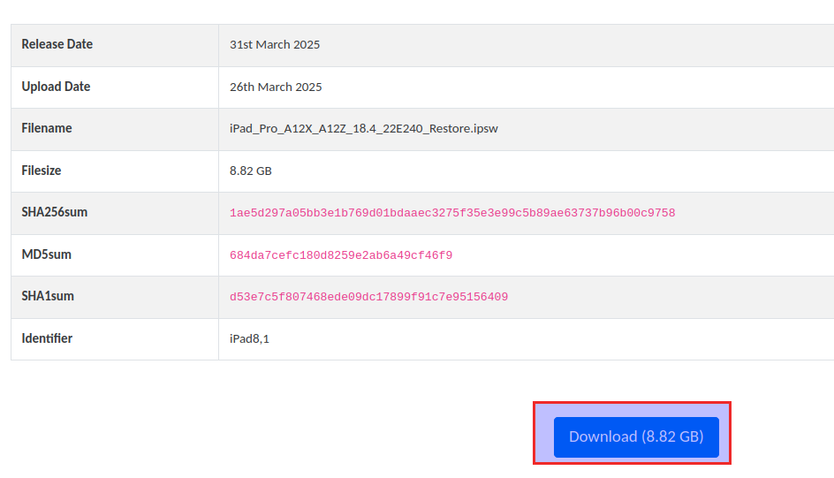
Task: Click the Upload Date label cell
Action: tap(56, 87)
